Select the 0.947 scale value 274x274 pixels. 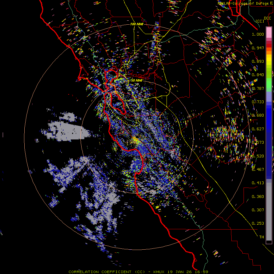pos(258,48)
